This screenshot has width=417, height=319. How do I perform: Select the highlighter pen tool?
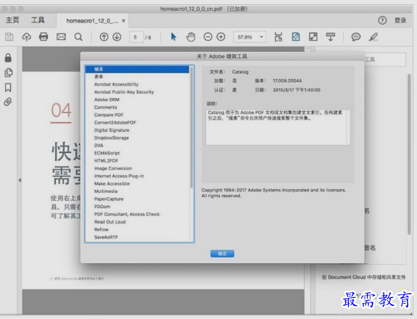[x=373, y=37]
